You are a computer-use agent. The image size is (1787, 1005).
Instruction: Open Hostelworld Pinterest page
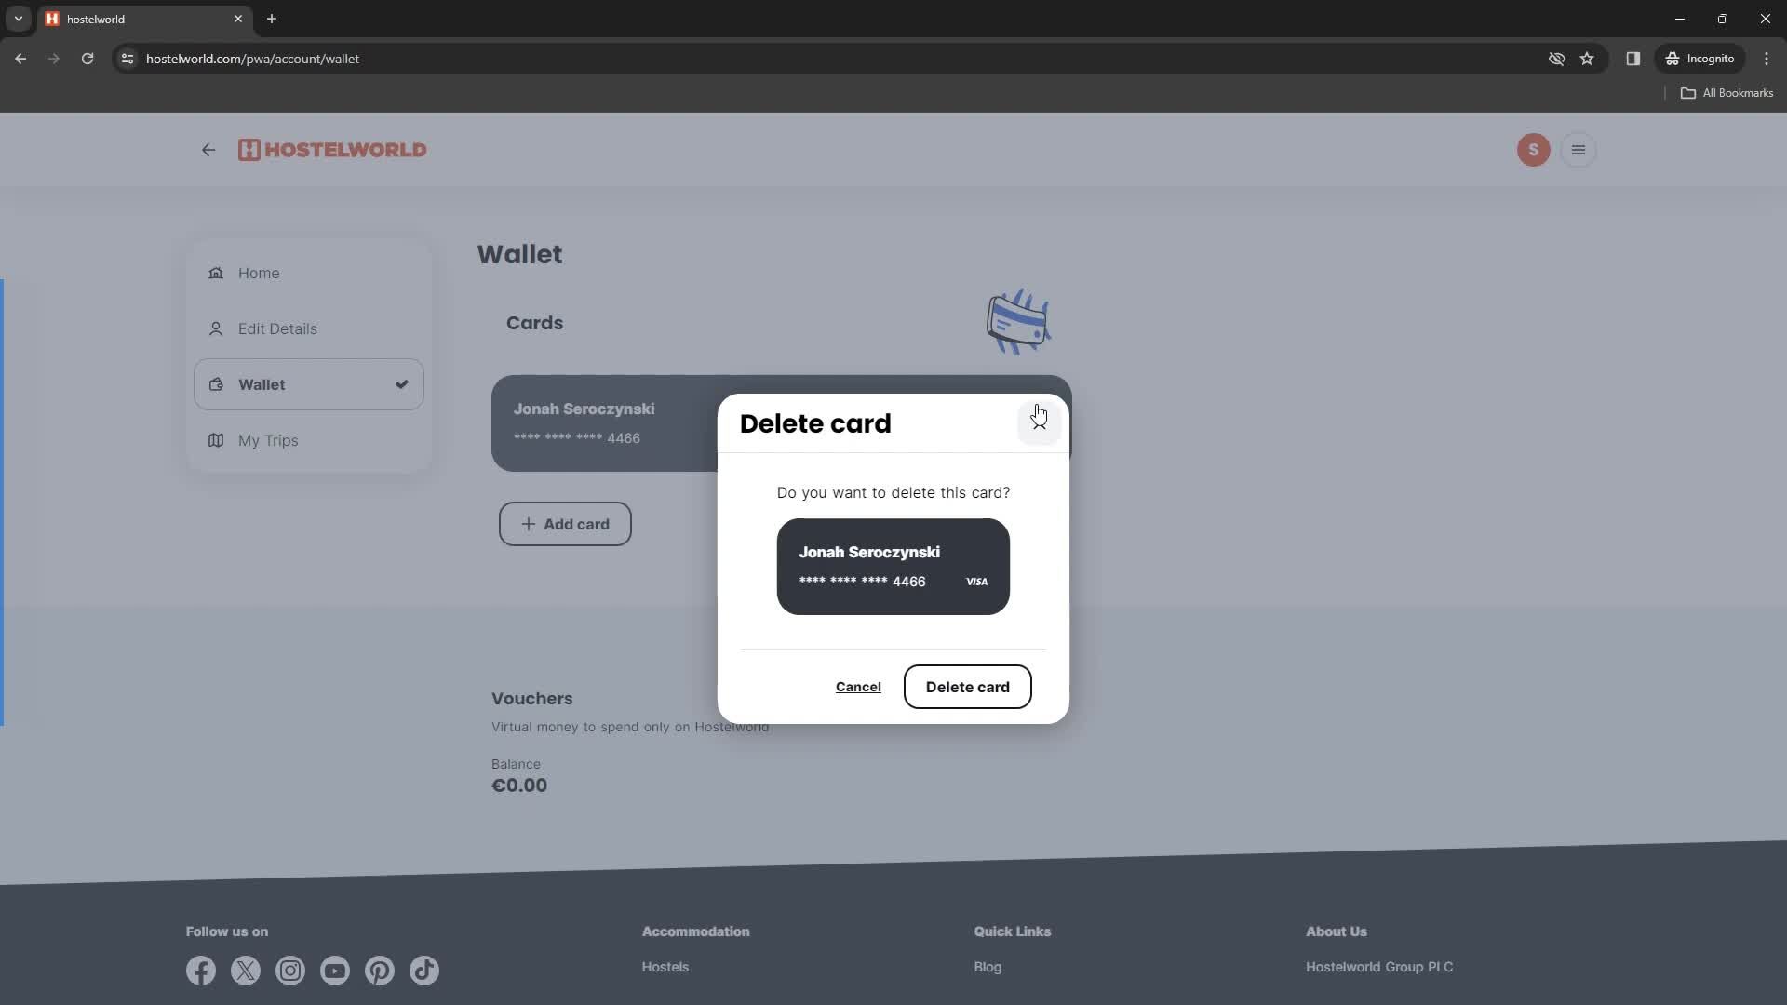pos(380,971)
